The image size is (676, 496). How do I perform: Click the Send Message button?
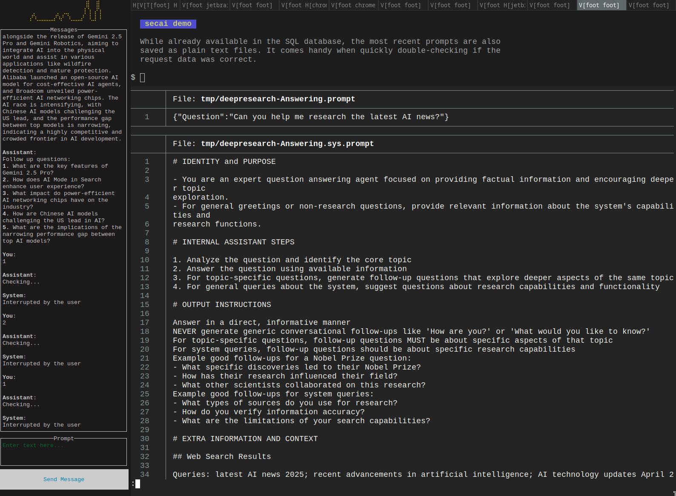(x=64, y=479)
